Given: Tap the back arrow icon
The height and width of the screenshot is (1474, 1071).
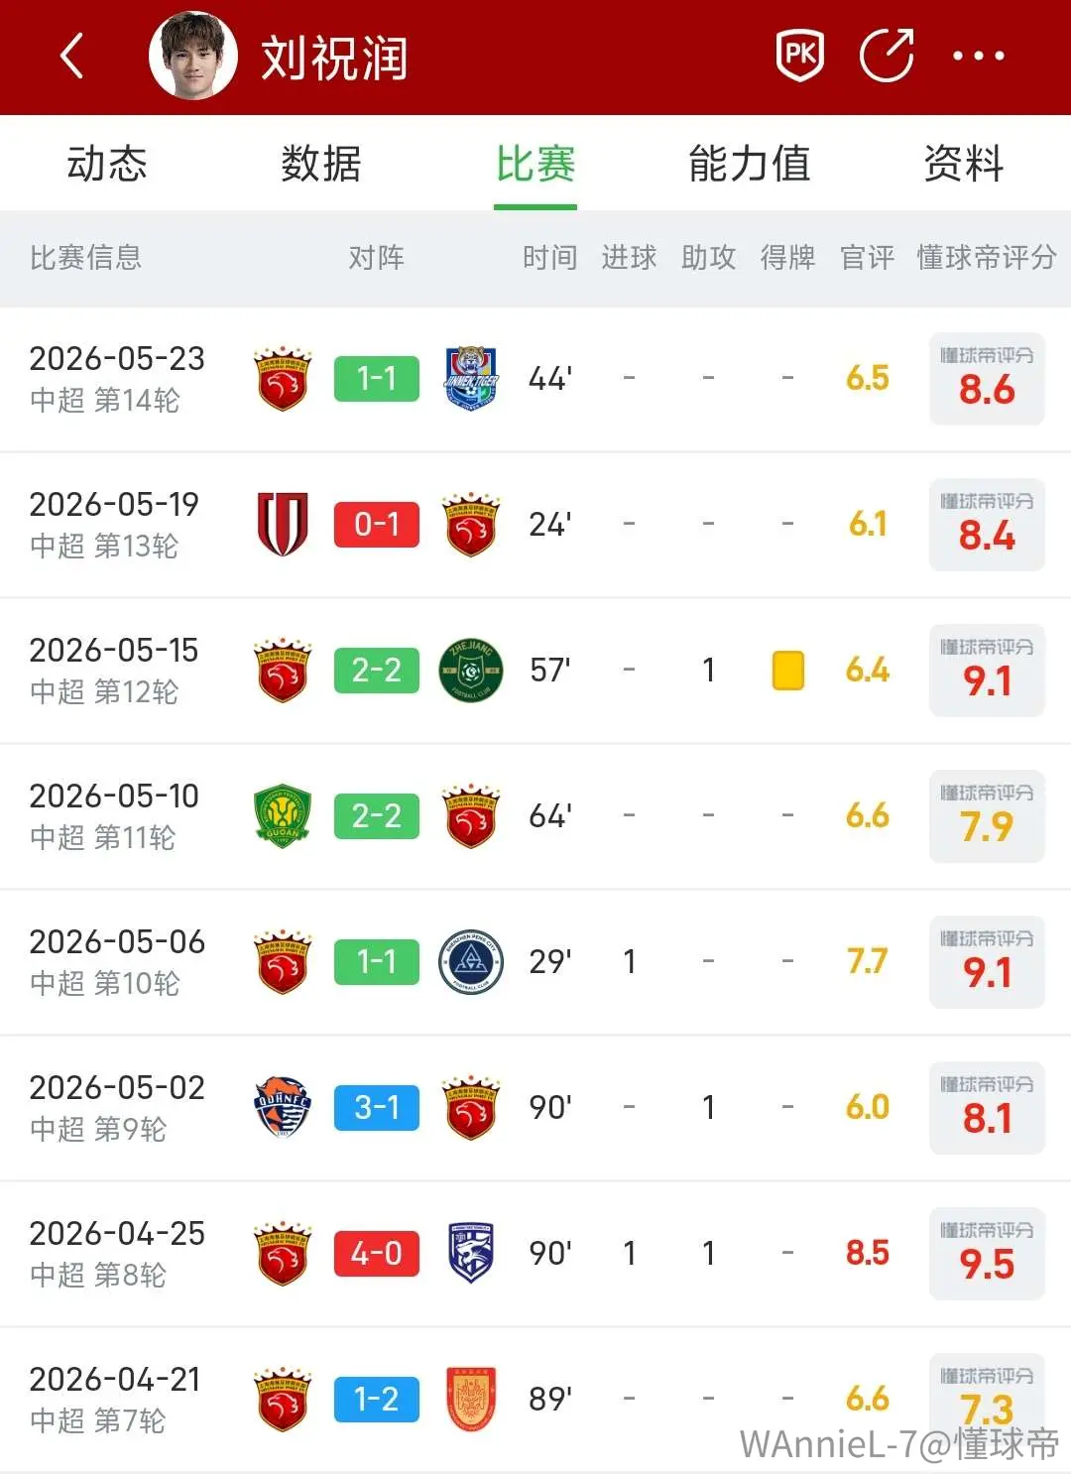Looking at the screenshot, I should pyautogui.click(x=71, y=56).
